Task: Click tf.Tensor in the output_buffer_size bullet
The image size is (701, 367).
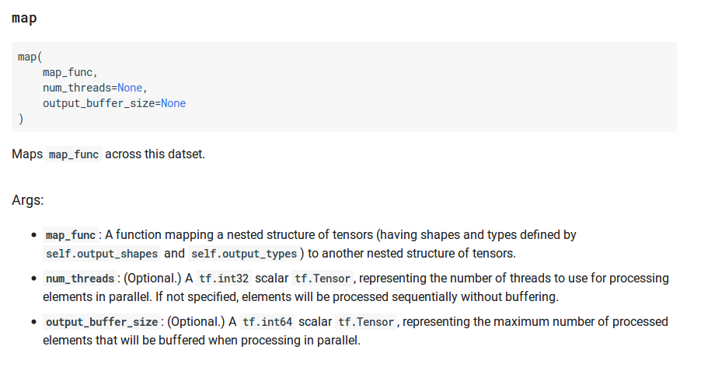Action: [367, 322]
